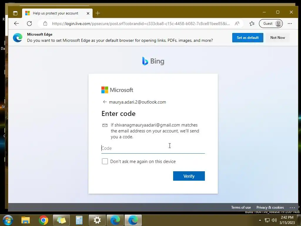This screenshot has height=226, width=301.
Task: Click the login.live.com address bar
Action: pyautogui.click(x=141, y=24)
